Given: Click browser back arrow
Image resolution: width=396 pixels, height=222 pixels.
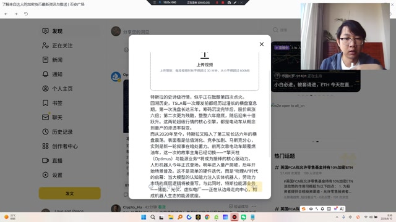Looking at the screenshot, I should (6, 14).
